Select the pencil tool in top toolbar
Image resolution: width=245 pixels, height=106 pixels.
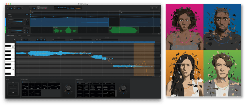(x=11, y=9)
